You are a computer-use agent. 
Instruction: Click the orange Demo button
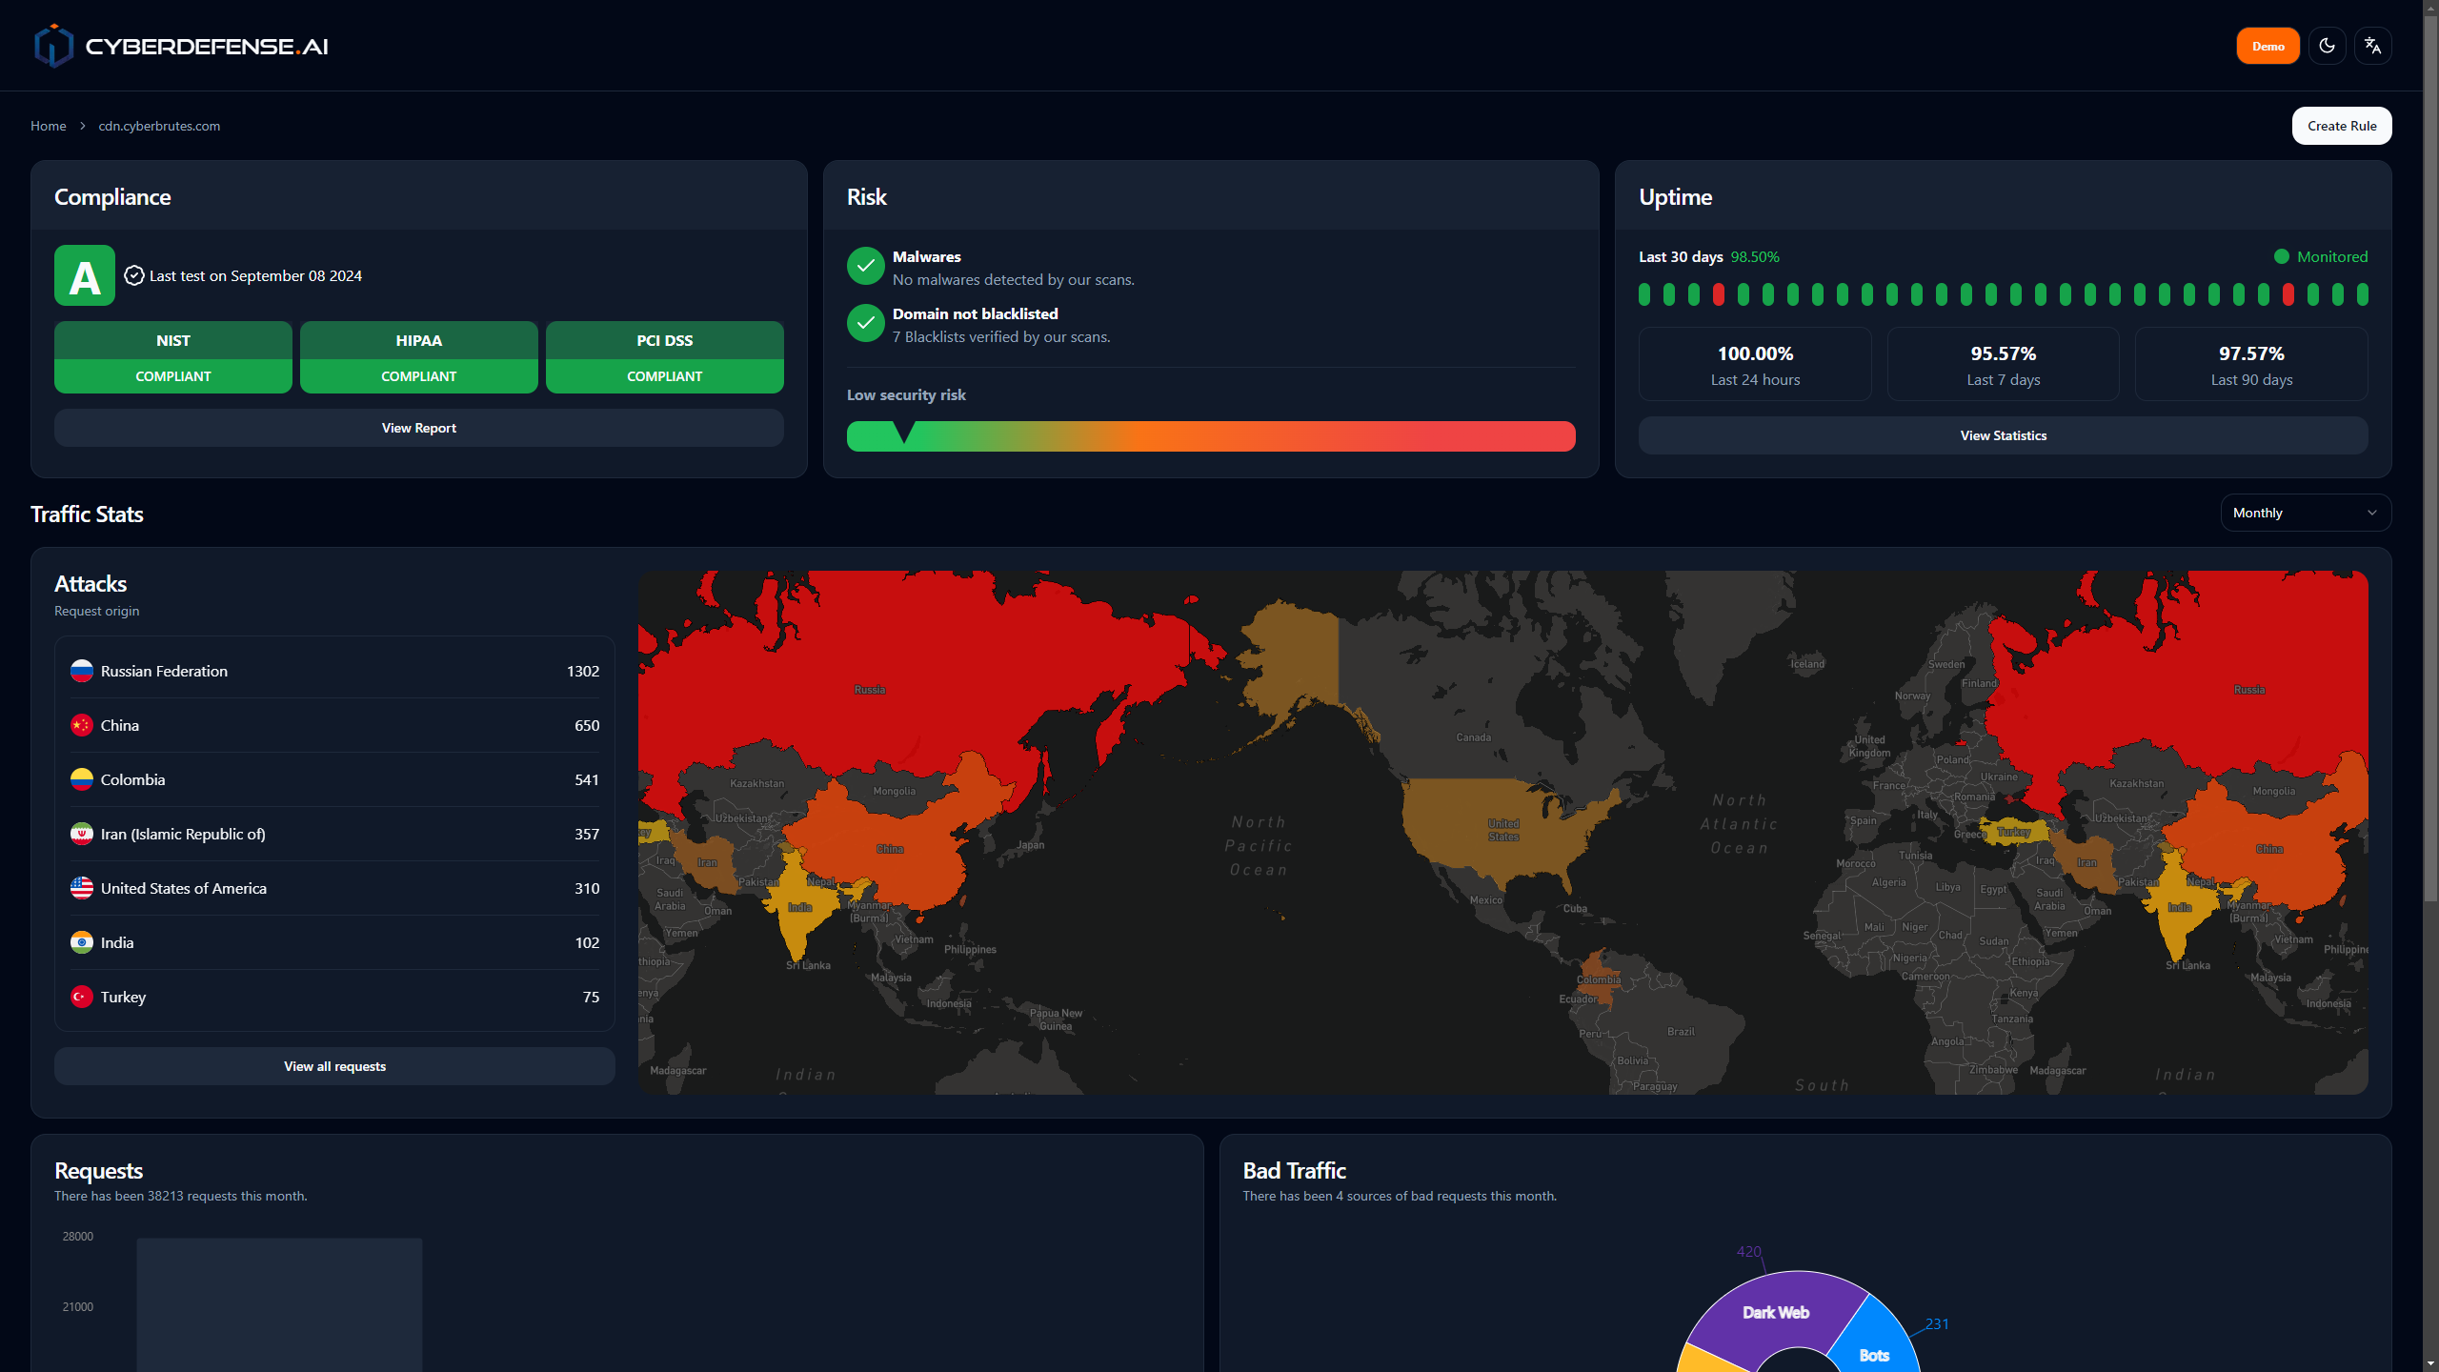[x=2268, y=46]
